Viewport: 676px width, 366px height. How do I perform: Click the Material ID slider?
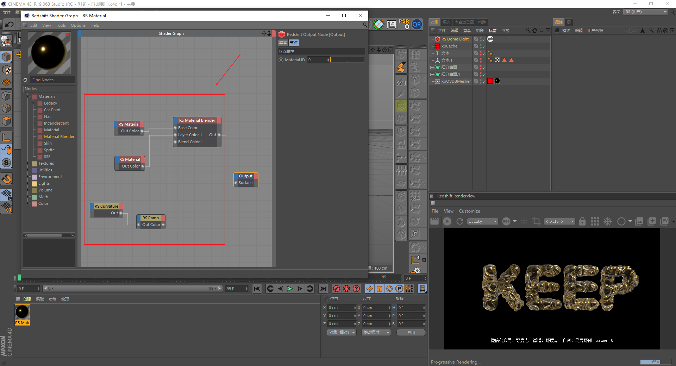click(x=347, y=60)
